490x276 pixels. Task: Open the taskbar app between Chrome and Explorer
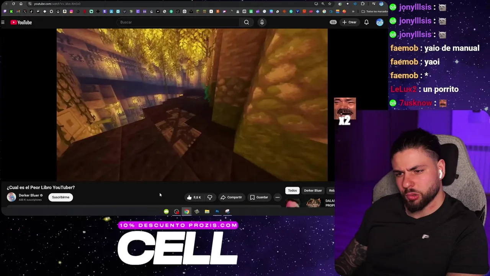pos(197,212)
